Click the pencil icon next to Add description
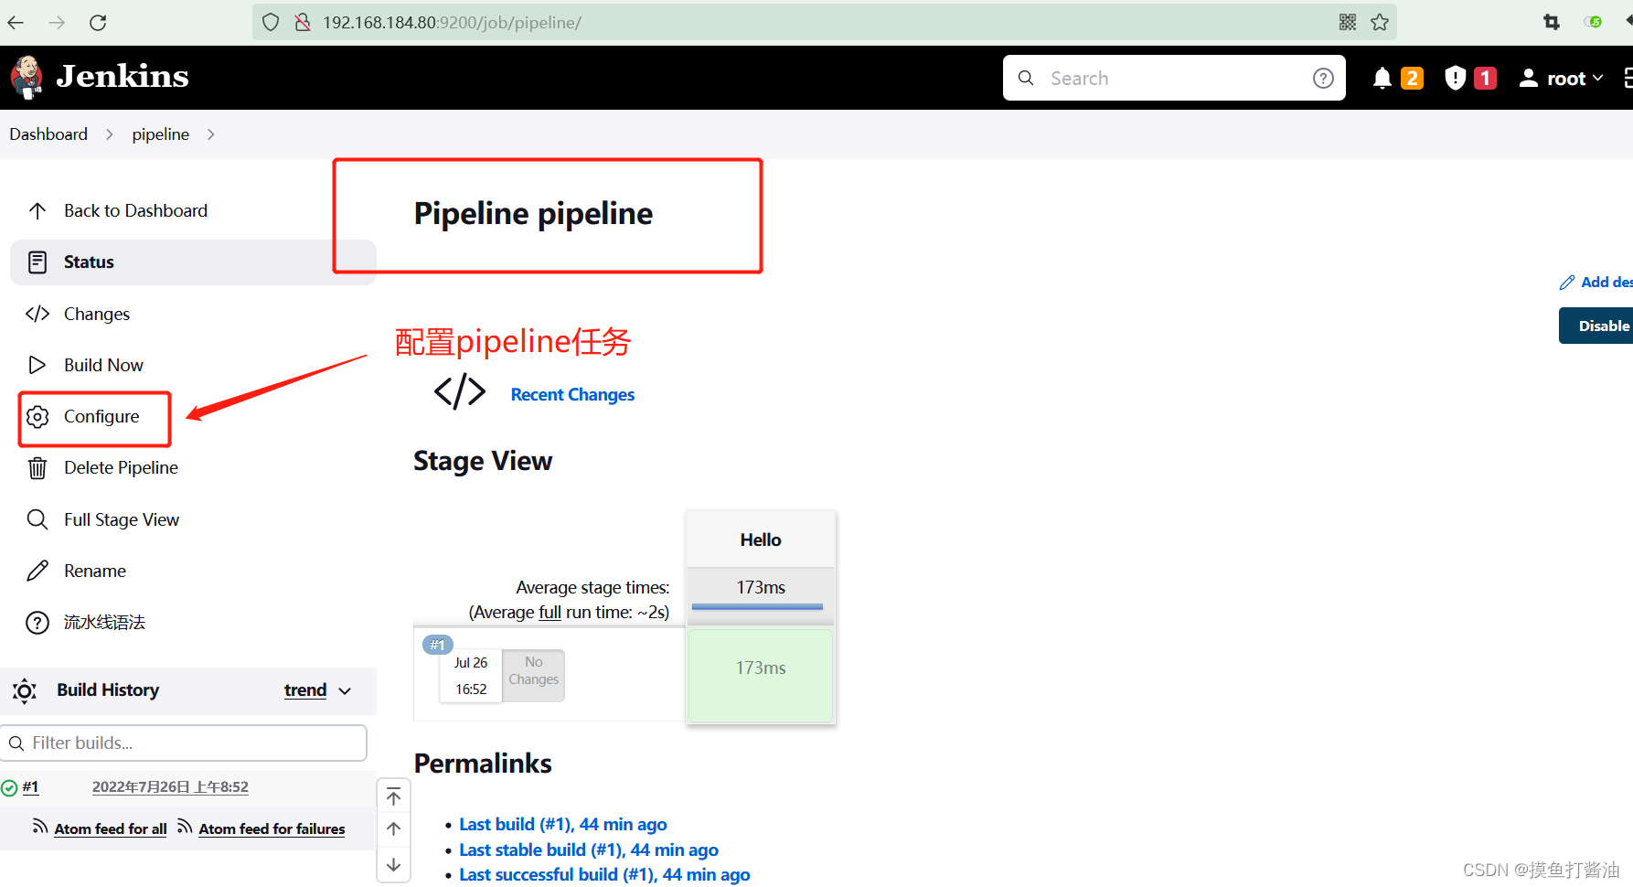This screenshot has width=1633, height=887. (1567, 283)
